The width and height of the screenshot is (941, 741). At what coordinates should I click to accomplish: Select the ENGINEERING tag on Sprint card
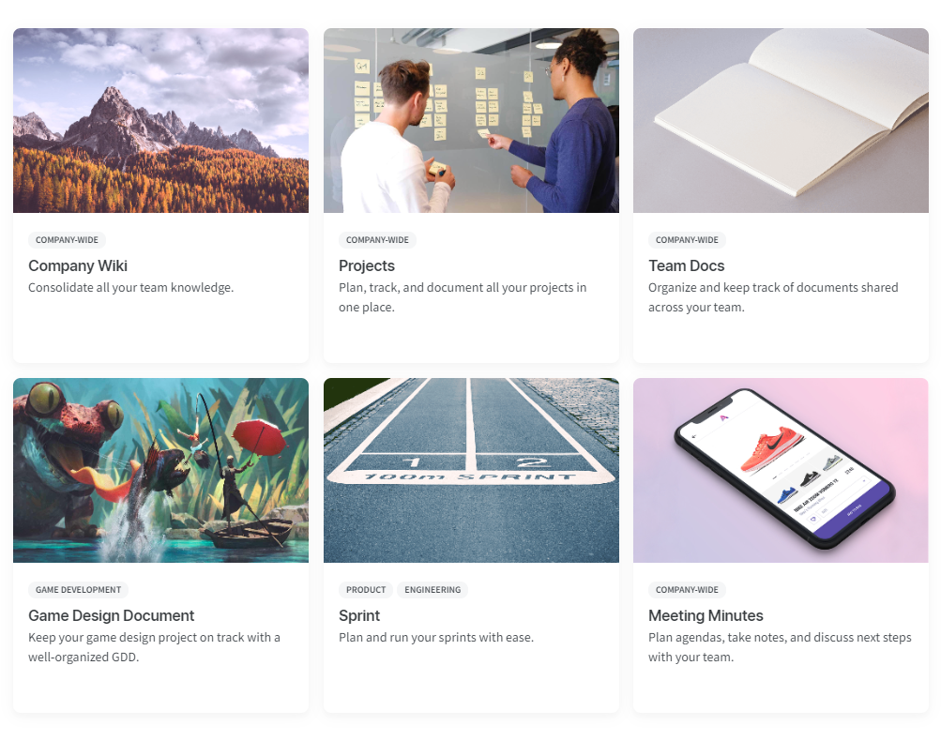click(x=433, y=590)
